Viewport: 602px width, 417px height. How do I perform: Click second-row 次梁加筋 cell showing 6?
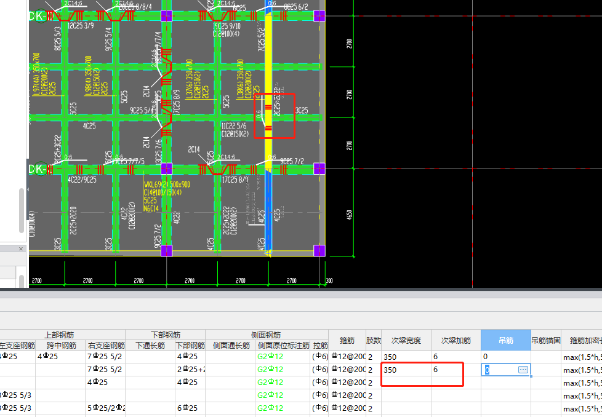[456, 370]
